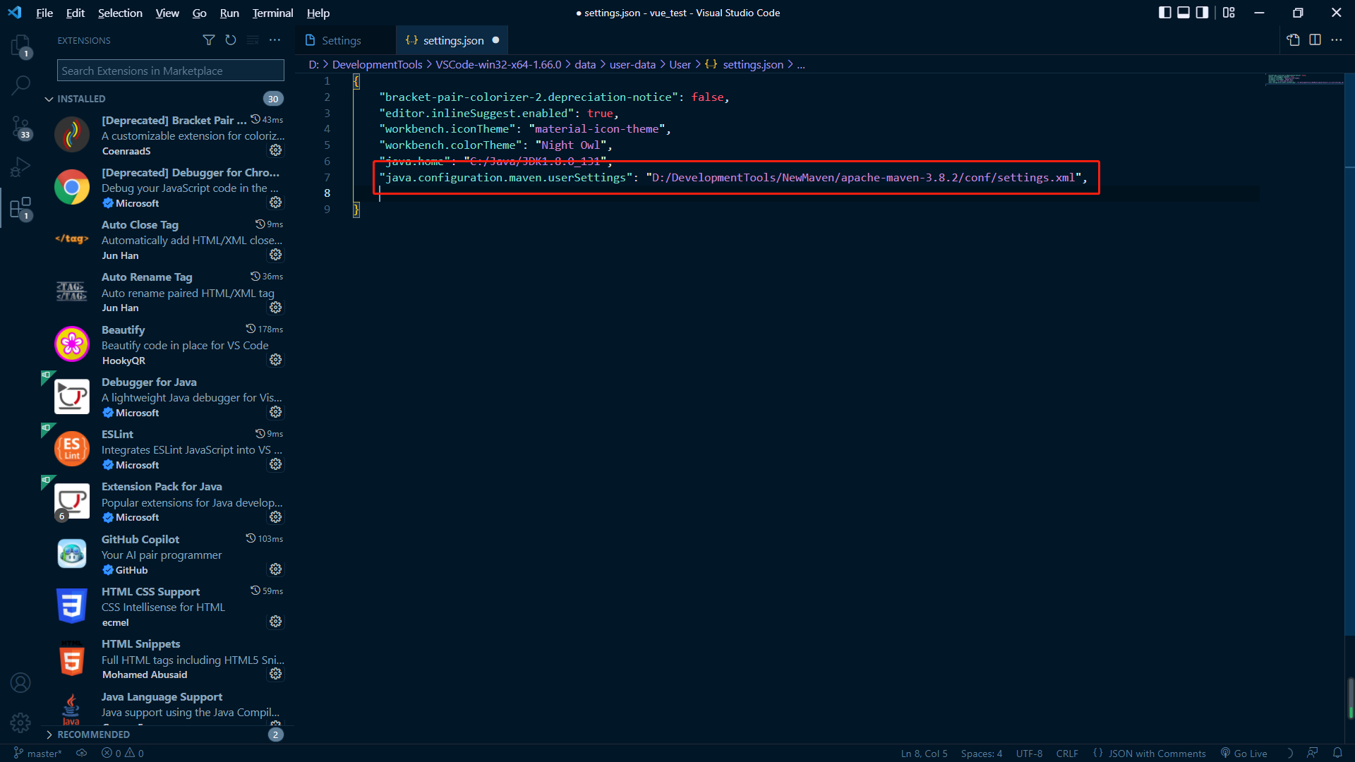Open manage gear for Bracket Pair extension
The width and height of the screenshot is (1355, 762).
tap(276, 150)
